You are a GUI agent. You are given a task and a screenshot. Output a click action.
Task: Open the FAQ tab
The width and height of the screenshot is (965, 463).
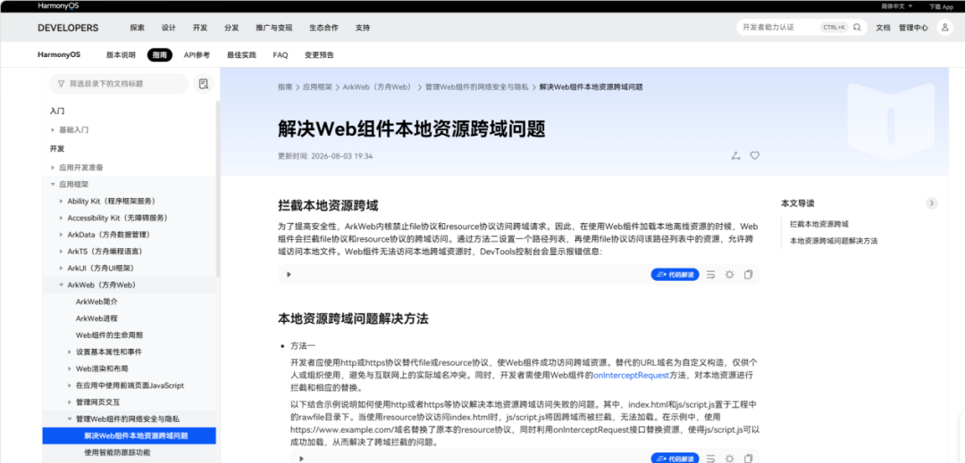point(280,54)
